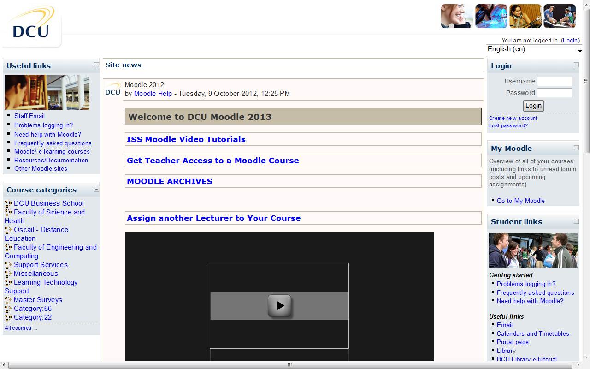This screenshot has width=590, height=369.
Task: Open Assign another Lecturer to Your Course
Action: pyautogui.click(x=214, y=218)
